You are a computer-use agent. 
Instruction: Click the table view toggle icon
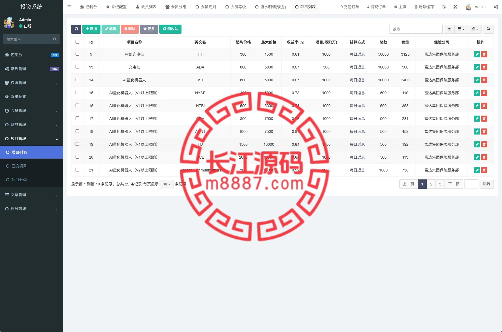tap(449, 29)
